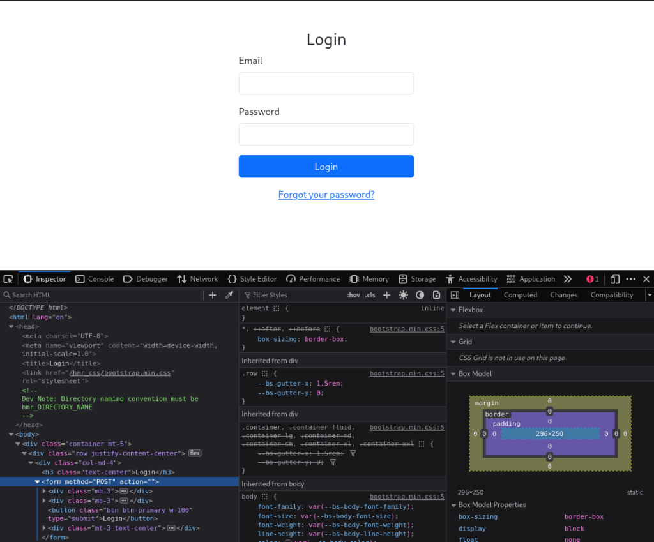Screen dimensions: 654x542
Task: Open the Computed tab
Action: point(520,294)
